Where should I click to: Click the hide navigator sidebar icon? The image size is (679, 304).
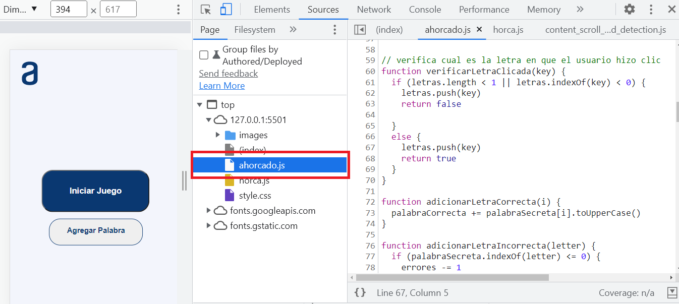[360, 30]
